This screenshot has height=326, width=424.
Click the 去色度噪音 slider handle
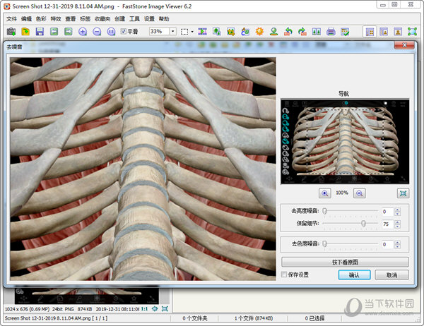pyautogui.click(x=324, y=243)
